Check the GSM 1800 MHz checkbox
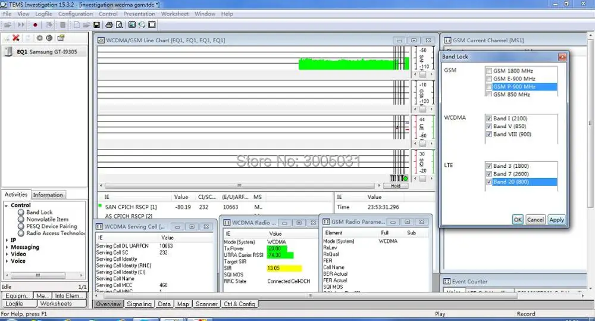Image resolution: width=595 pixels, height=321 pixels. (x=489, y=71)
